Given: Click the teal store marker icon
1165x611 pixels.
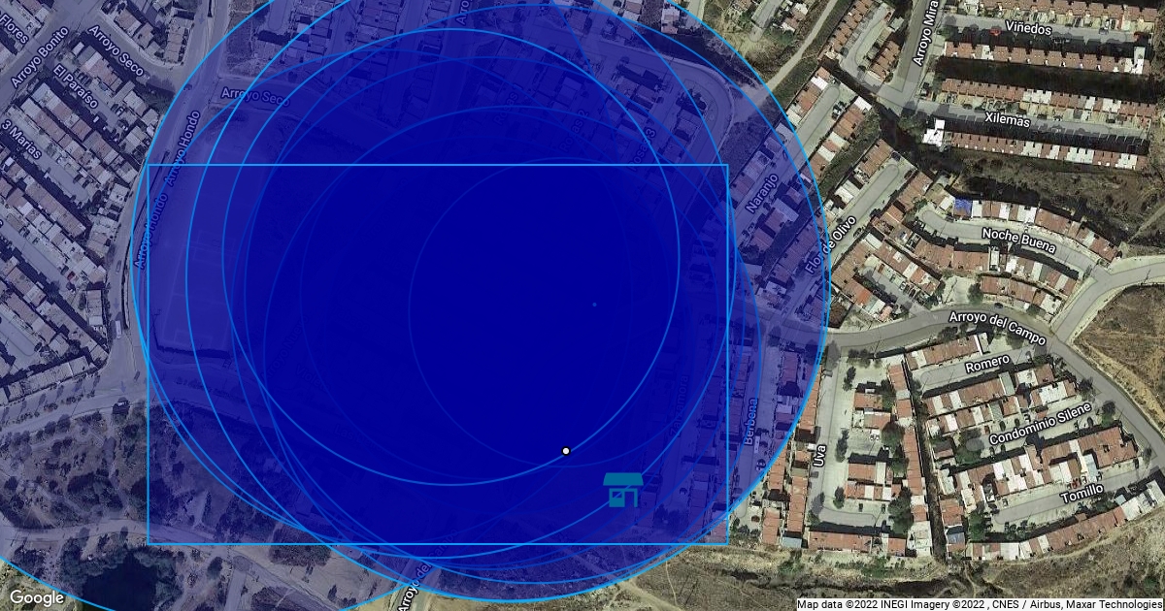Looking at the screenshot, I should click(622, 490).
